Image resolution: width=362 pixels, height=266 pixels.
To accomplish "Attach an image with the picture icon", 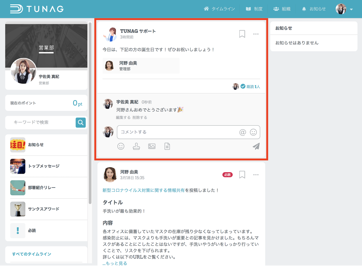I will [x=152, y=146].
